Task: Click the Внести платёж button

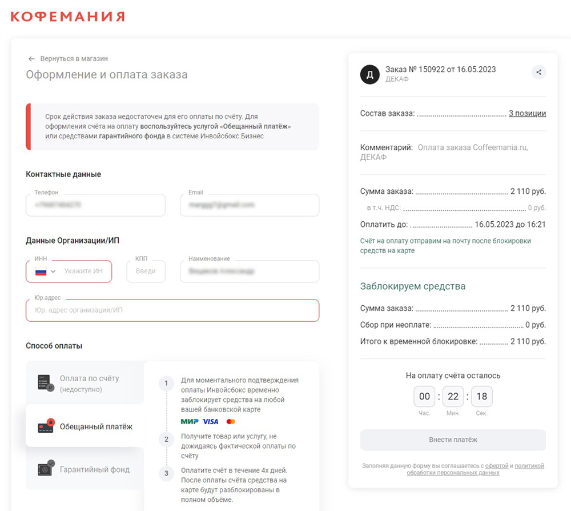Action: 453,440
